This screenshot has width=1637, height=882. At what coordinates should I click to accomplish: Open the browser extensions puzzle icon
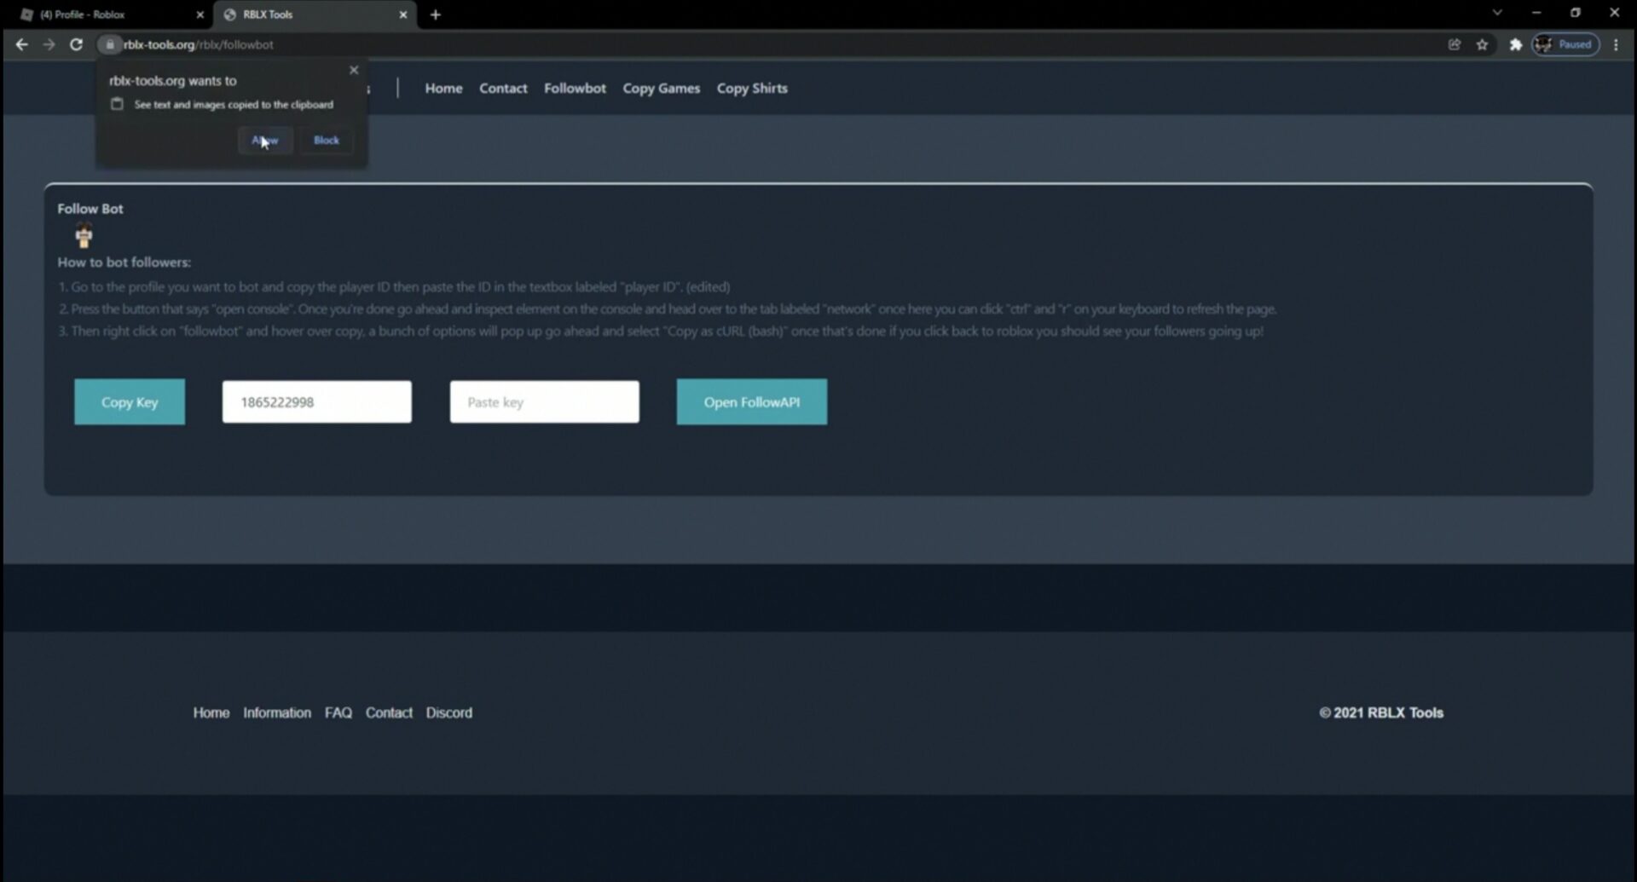click(1516, 44)
